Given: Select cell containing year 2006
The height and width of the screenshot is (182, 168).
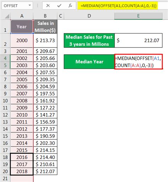Looking at the screenshot, I should click(22, 87).
